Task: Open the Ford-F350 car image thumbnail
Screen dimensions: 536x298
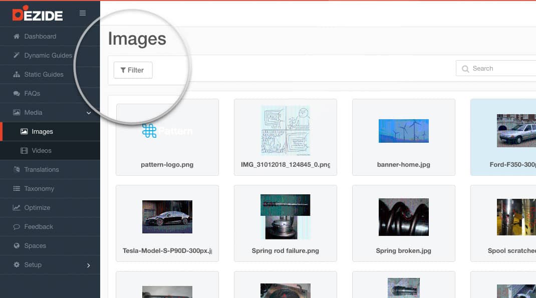Action: tap(516, 131)
